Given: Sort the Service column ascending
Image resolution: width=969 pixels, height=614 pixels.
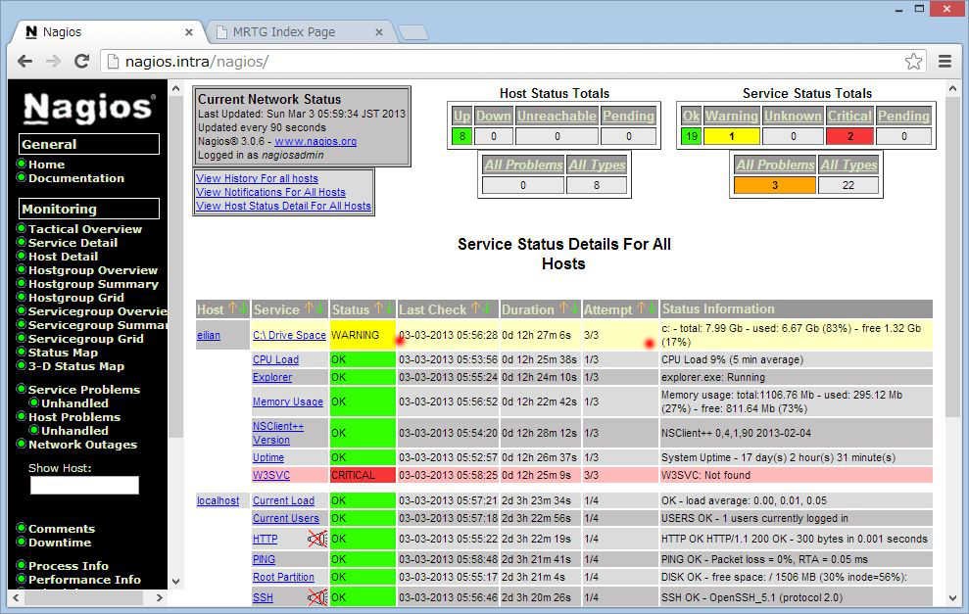Looking at the screenshot, I should coord(309,308).
